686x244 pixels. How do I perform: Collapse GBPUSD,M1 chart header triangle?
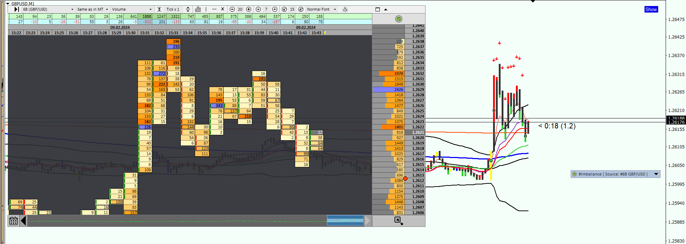pos(8,4)
